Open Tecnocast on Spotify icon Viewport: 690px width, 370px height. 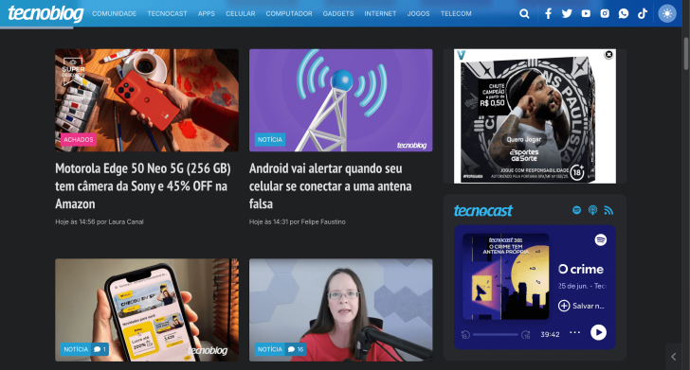(576, 210)
